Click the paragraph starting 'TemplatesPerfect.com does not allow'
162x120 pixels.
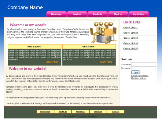pos(62,89)
